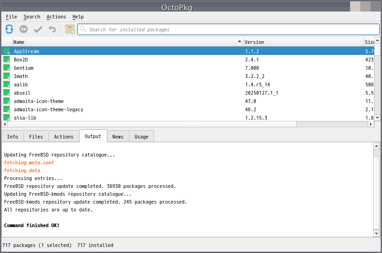Click the package icon beside Box2D
The image size is (382, 253).
click(6, 60)
